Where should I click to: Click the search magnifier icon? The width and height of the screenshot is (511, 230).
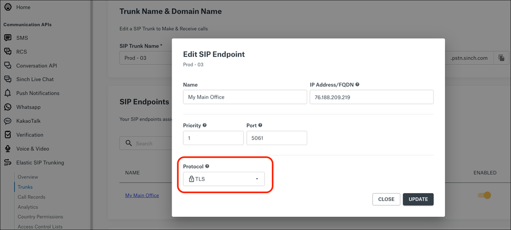click(x=129, y=143)
